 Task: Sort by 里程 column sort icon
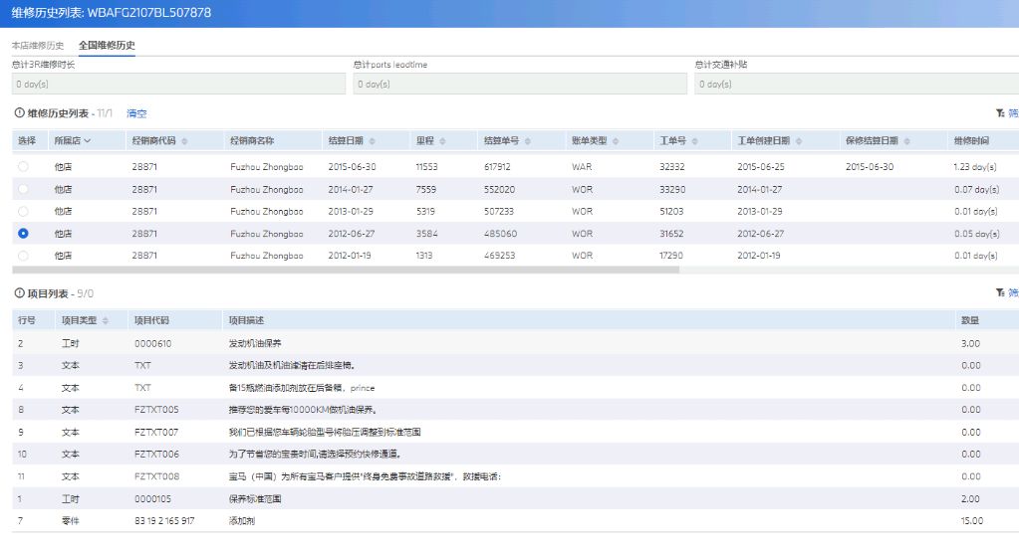[442, 141]
